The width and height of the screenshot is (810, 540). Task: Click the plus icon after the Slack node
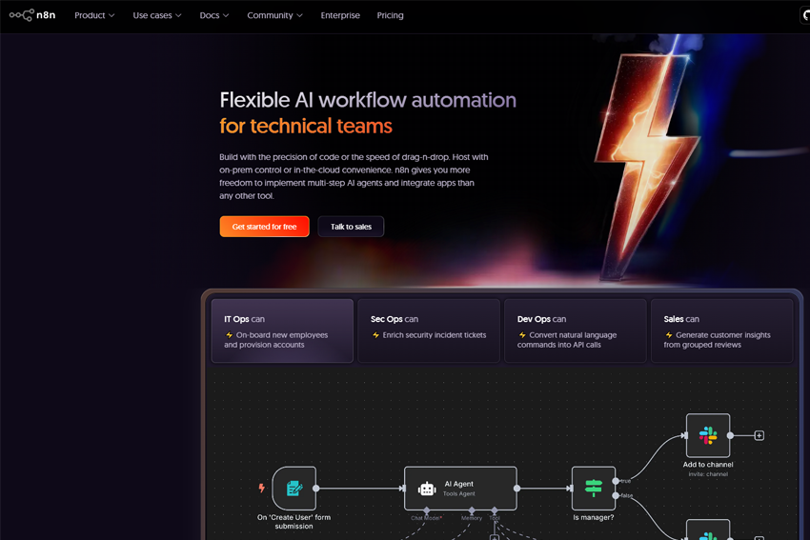pyautogui.click(x=759, y=435)
